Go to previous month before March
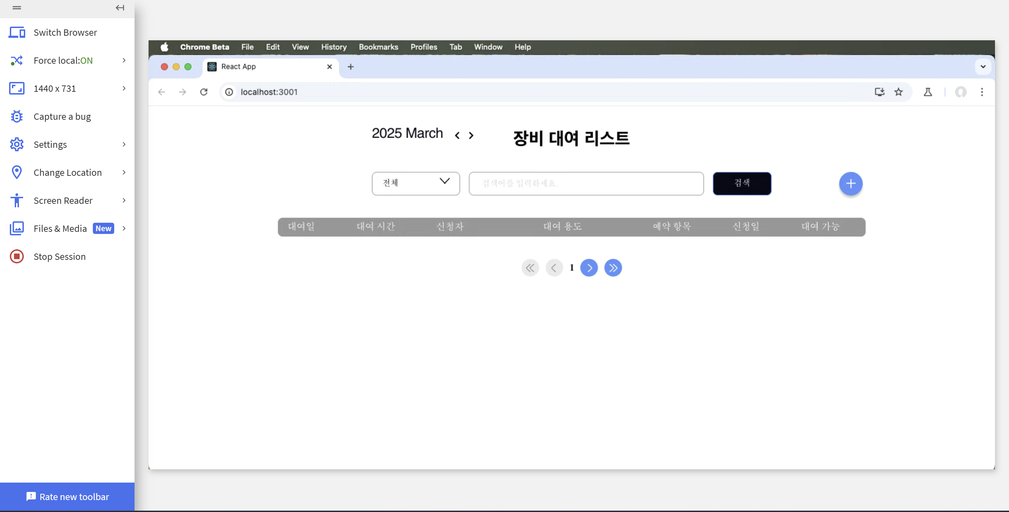This screenshot has width=1009, height=512. [x=457, y=136]
